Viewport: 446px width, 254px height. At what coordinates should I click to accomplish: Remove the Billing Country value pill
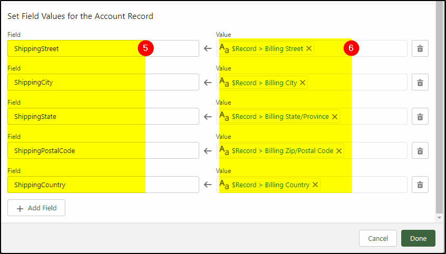(x=315, y=185)
